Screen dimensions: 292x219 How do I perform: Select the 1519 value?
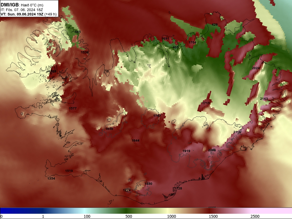pos(69,171)
